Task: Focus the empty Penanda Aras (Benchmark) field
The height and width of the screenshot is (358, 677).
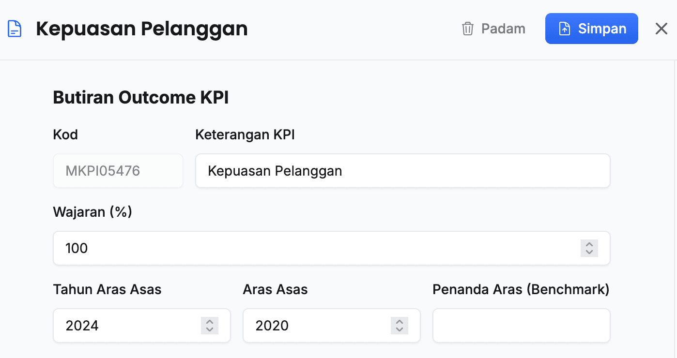Action: click(521, 326)
